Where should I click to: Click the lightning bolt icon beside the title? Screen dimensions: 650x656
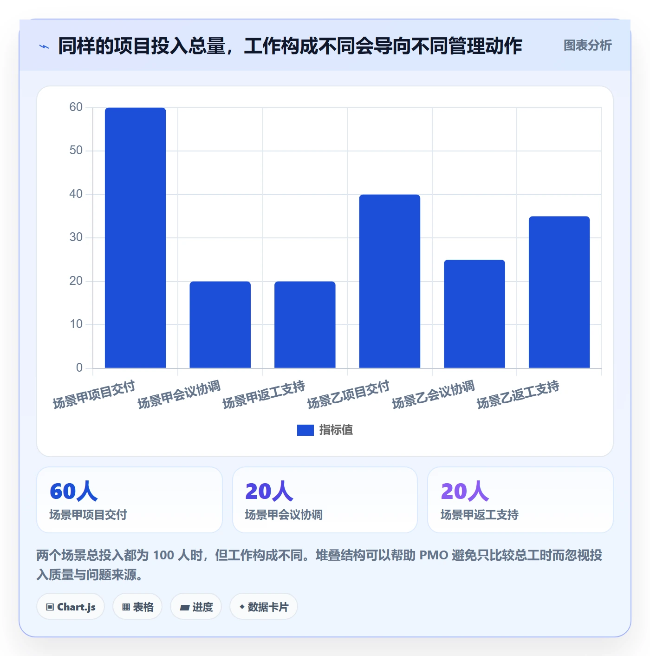44,46
